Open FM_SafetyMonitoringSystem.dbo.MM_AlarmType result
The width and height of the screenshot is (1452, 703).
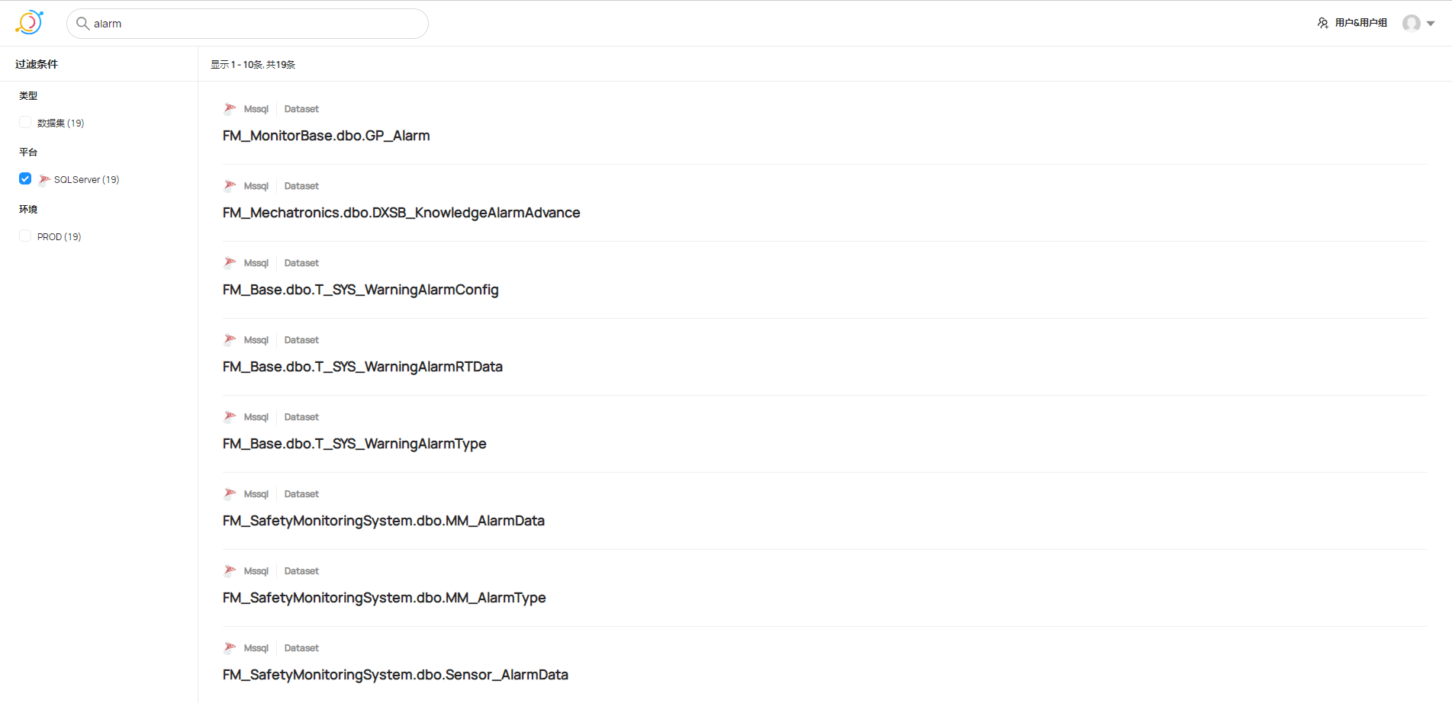[x=385, y=598]
